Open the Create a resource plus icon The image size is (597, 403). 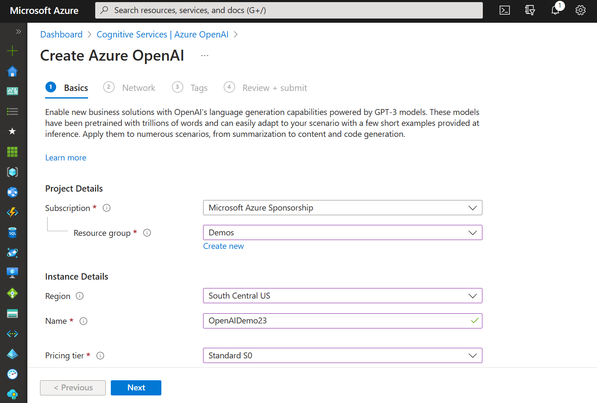[12, 51]
